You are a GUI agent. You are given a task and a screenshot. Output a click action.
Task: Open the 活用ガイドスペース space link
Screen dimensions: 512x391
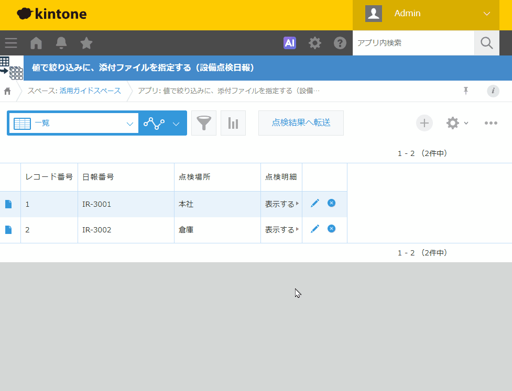click(90, 91)
